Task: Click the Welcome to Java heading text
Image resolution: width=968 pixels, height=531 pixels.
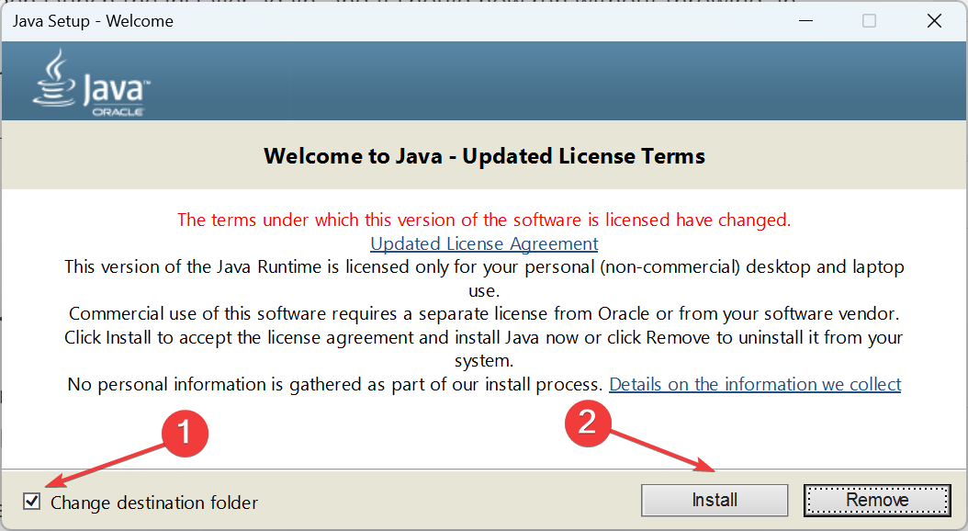Action: (x=484, y=156)
